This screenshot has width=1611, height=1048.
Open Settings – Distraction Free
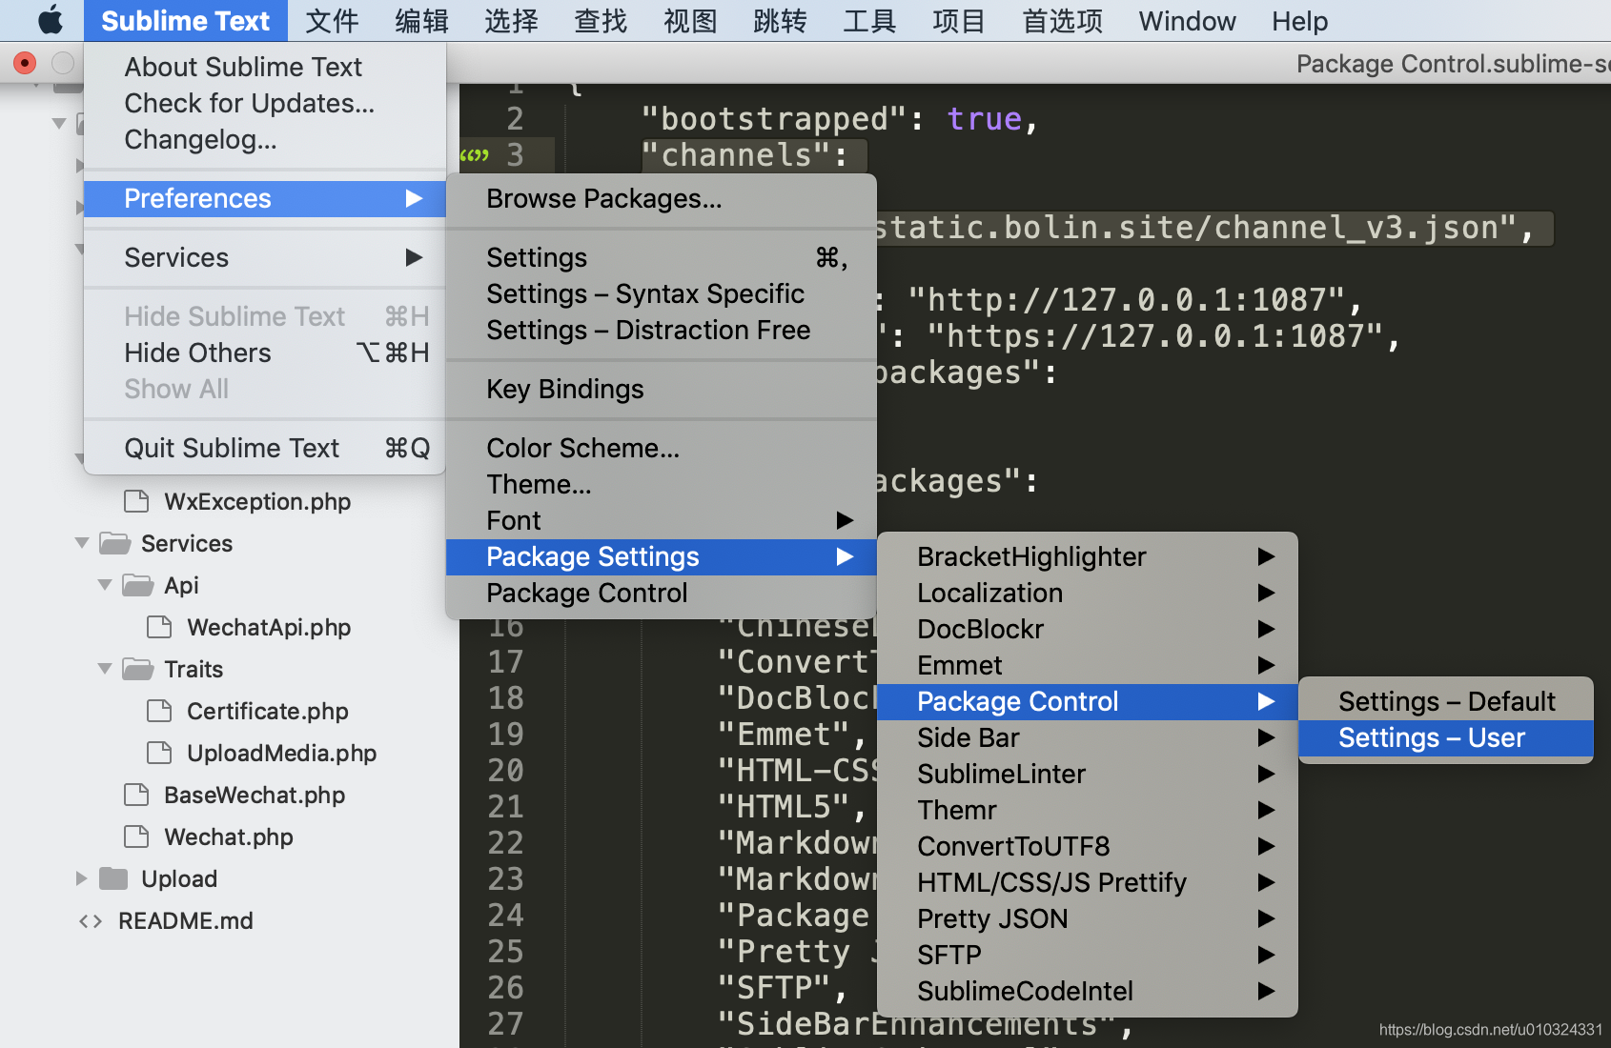(662, 330)
